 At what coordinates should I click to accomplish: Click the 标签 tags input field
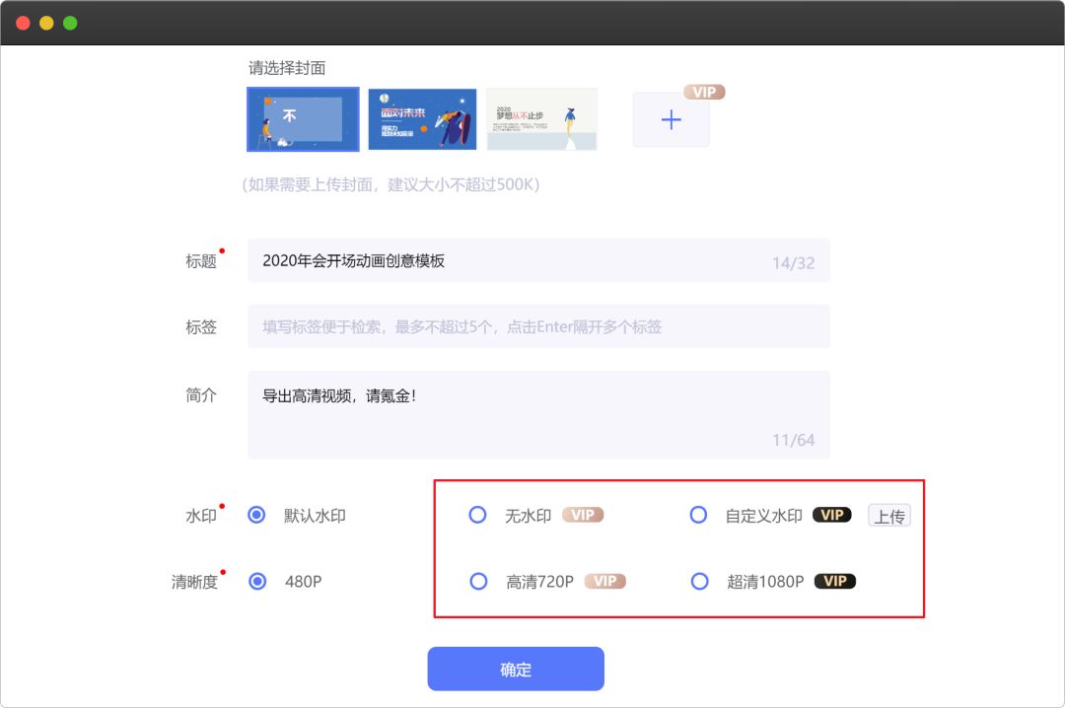[x=537, y=326]
